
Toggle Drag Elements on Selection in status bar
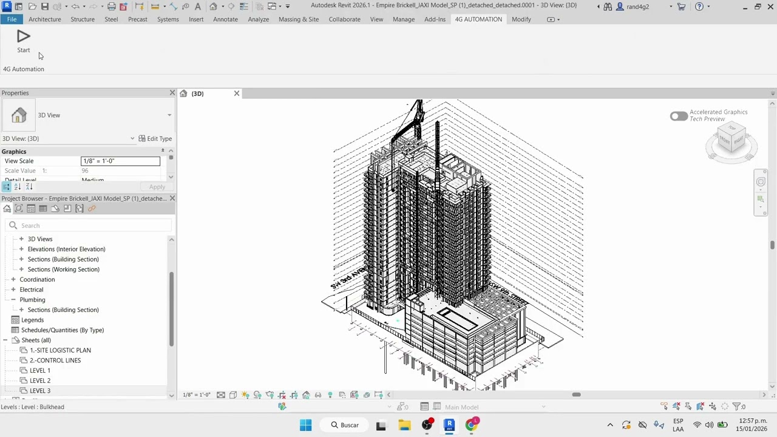[713, 407]
